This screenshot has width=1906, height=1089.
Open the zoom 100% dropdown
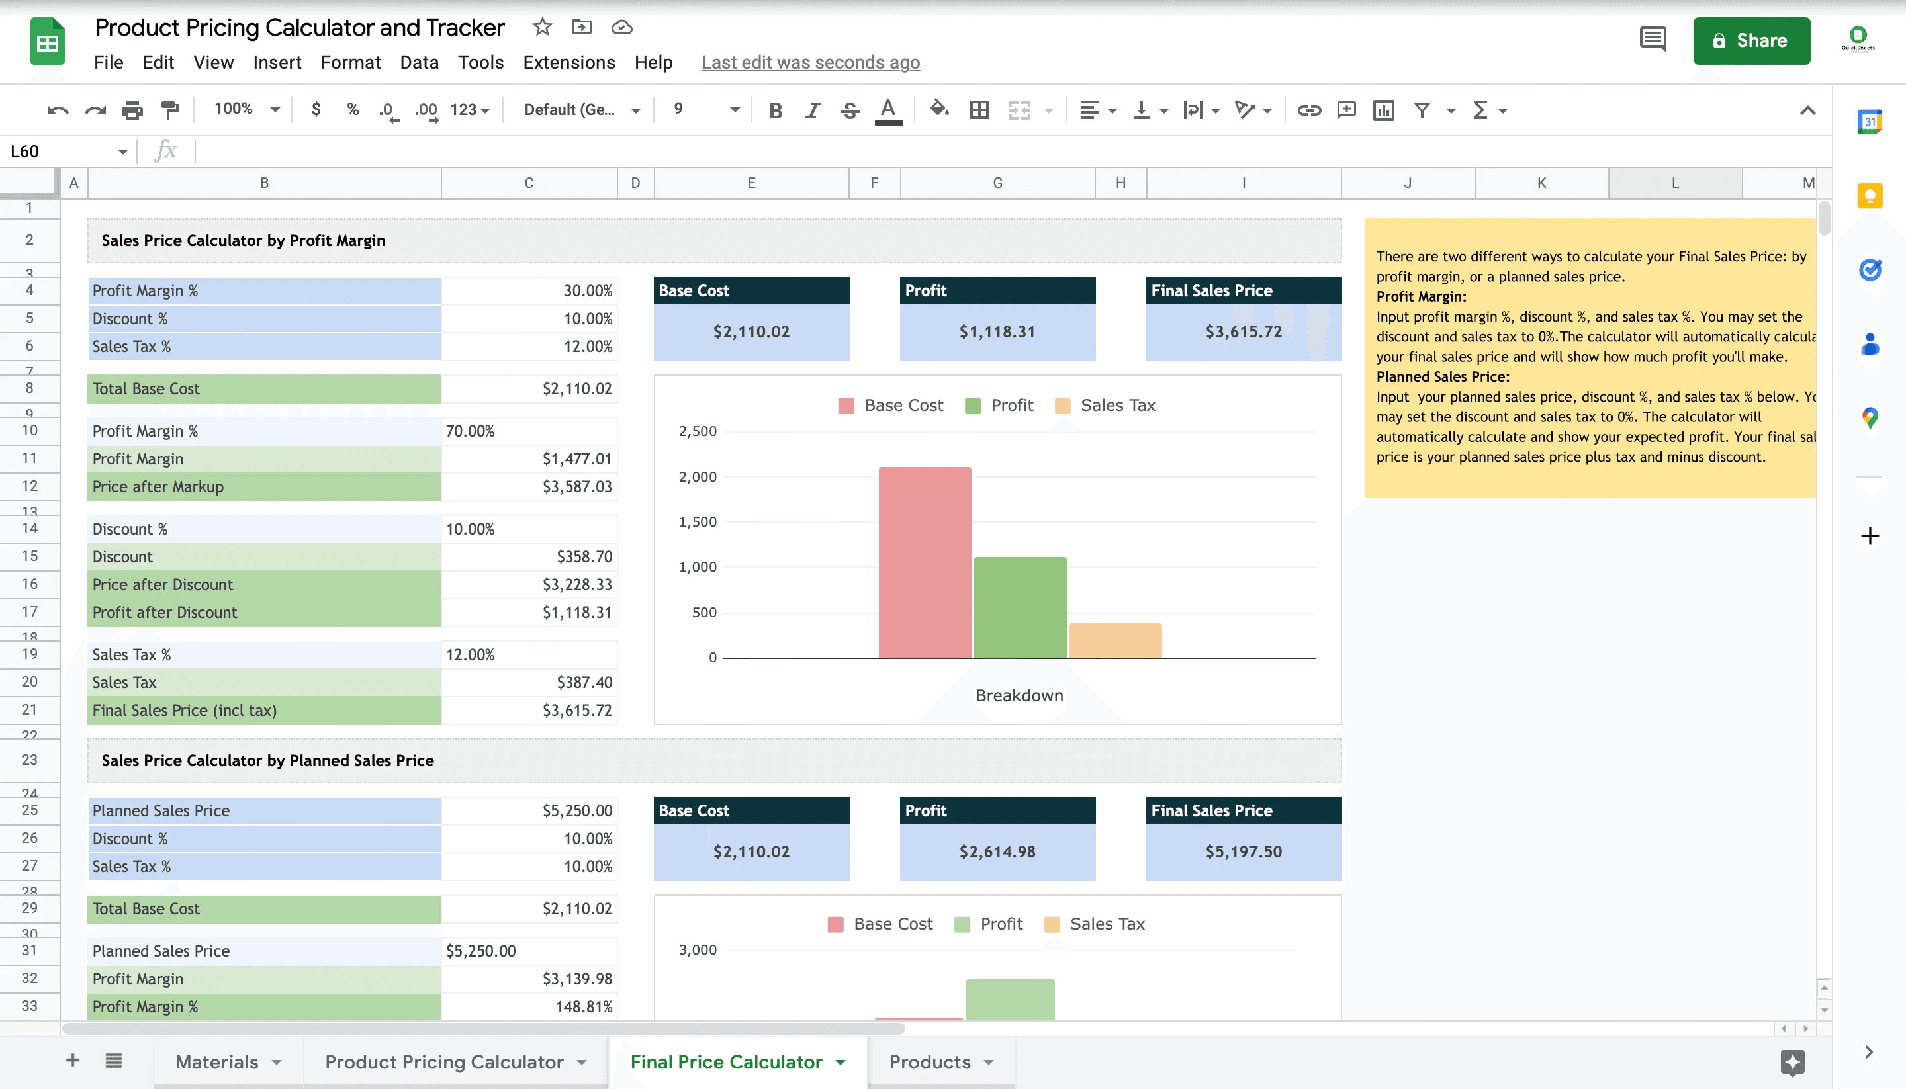pyautogui.click(x=247, y=109)
